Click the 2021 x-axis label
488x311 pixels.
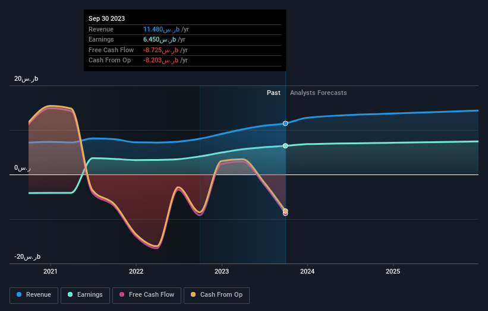pyautogui.click(x=51, y=271)
